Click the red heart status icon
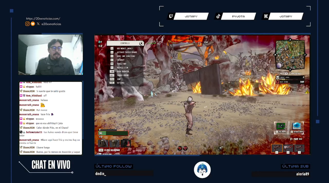329x183 pixels. (x=185, y=148)
